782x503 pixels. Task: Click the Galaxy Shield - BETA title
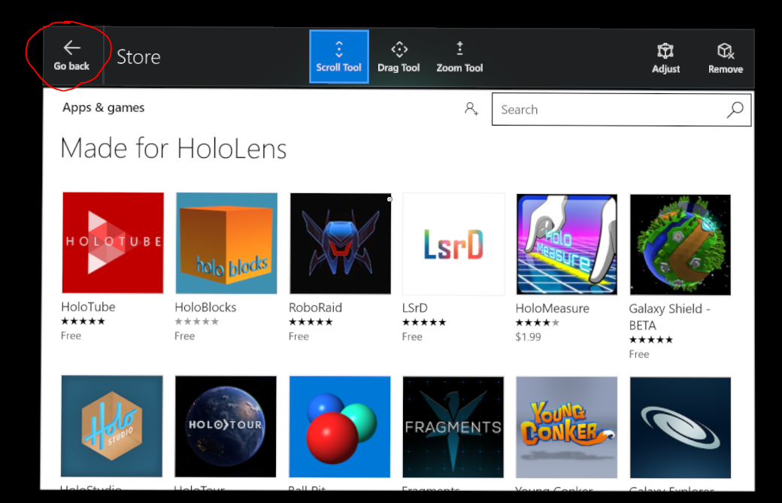tap(669, 317)
